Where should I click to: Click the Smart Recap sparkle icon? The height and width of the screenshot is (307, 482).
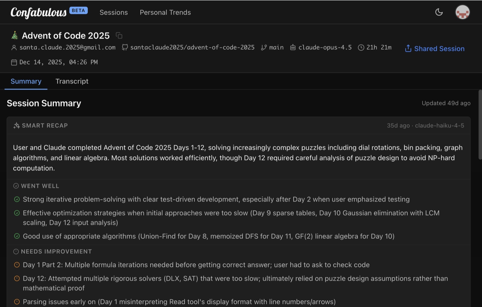pos(16,126)
